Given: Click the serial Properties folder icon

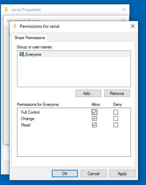Looking at the screenshot, I should (x=6, y=9).
